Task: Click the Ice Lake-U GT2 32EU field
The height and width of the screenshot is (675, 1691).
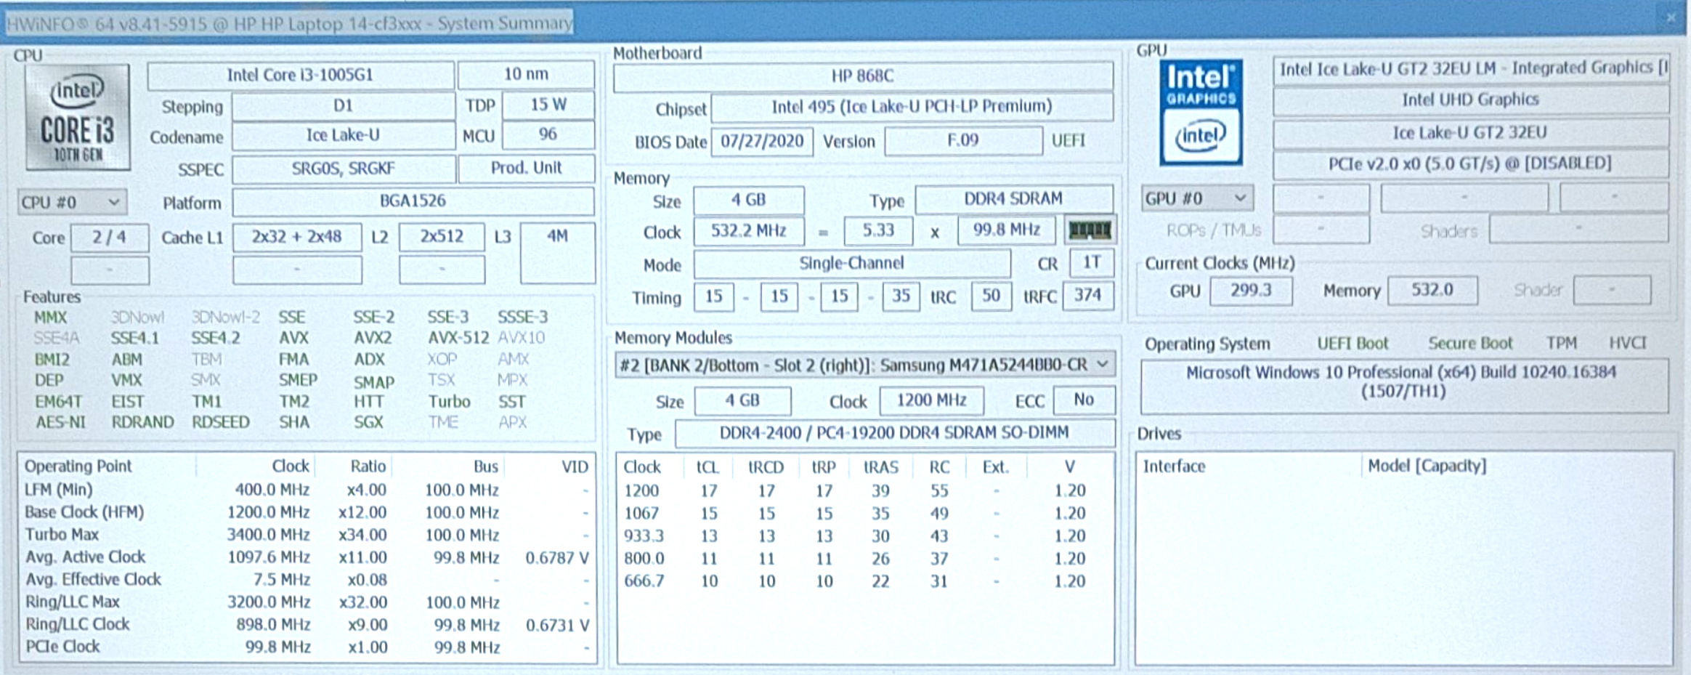Action: coord(1470,133)
